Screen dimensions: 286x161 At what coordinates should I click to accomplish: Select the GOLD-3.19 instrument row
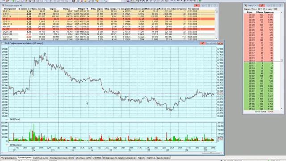coord(108,34)
